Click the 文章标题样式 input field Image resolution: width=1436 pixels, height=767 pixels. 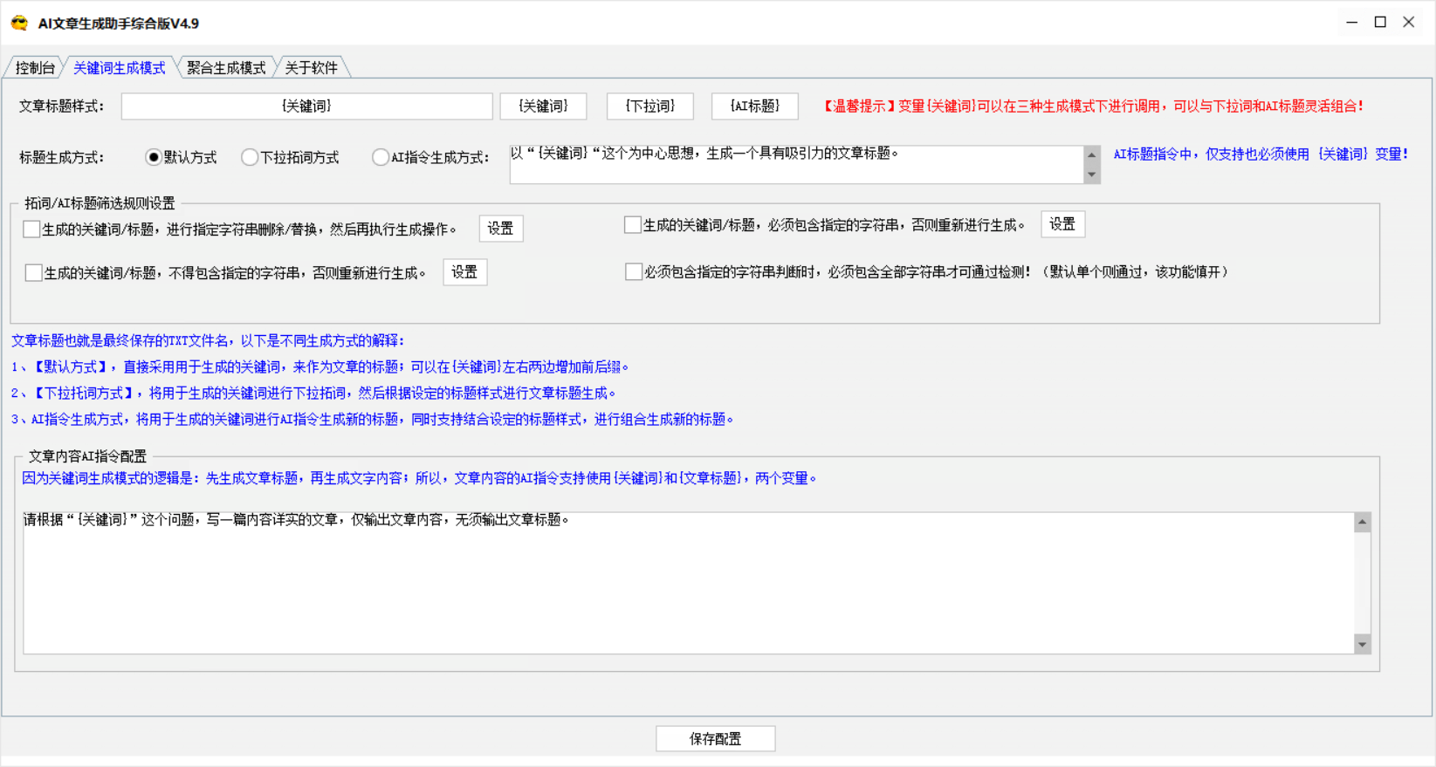tap(306, 106)
